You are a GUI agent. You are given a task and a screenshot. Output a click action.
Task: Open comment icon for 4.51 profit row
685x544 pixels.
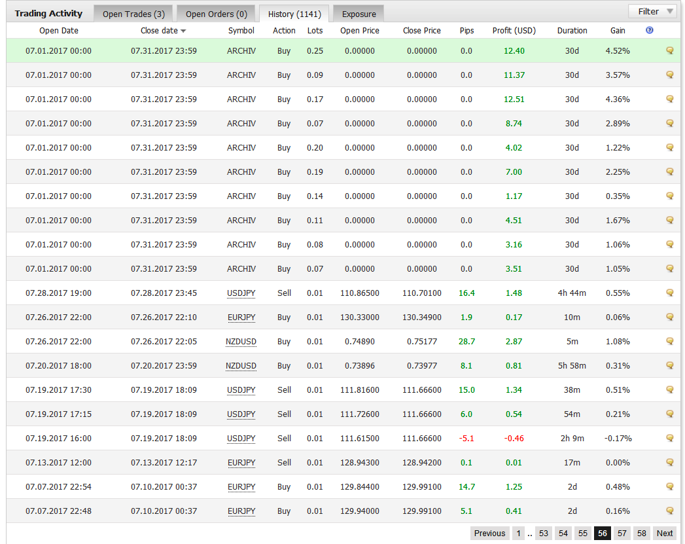[669, 220]
